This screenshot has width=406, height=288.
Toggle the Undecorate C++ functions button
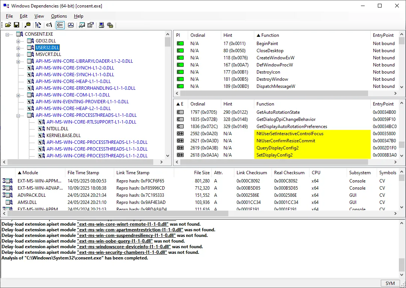(60, 25)
